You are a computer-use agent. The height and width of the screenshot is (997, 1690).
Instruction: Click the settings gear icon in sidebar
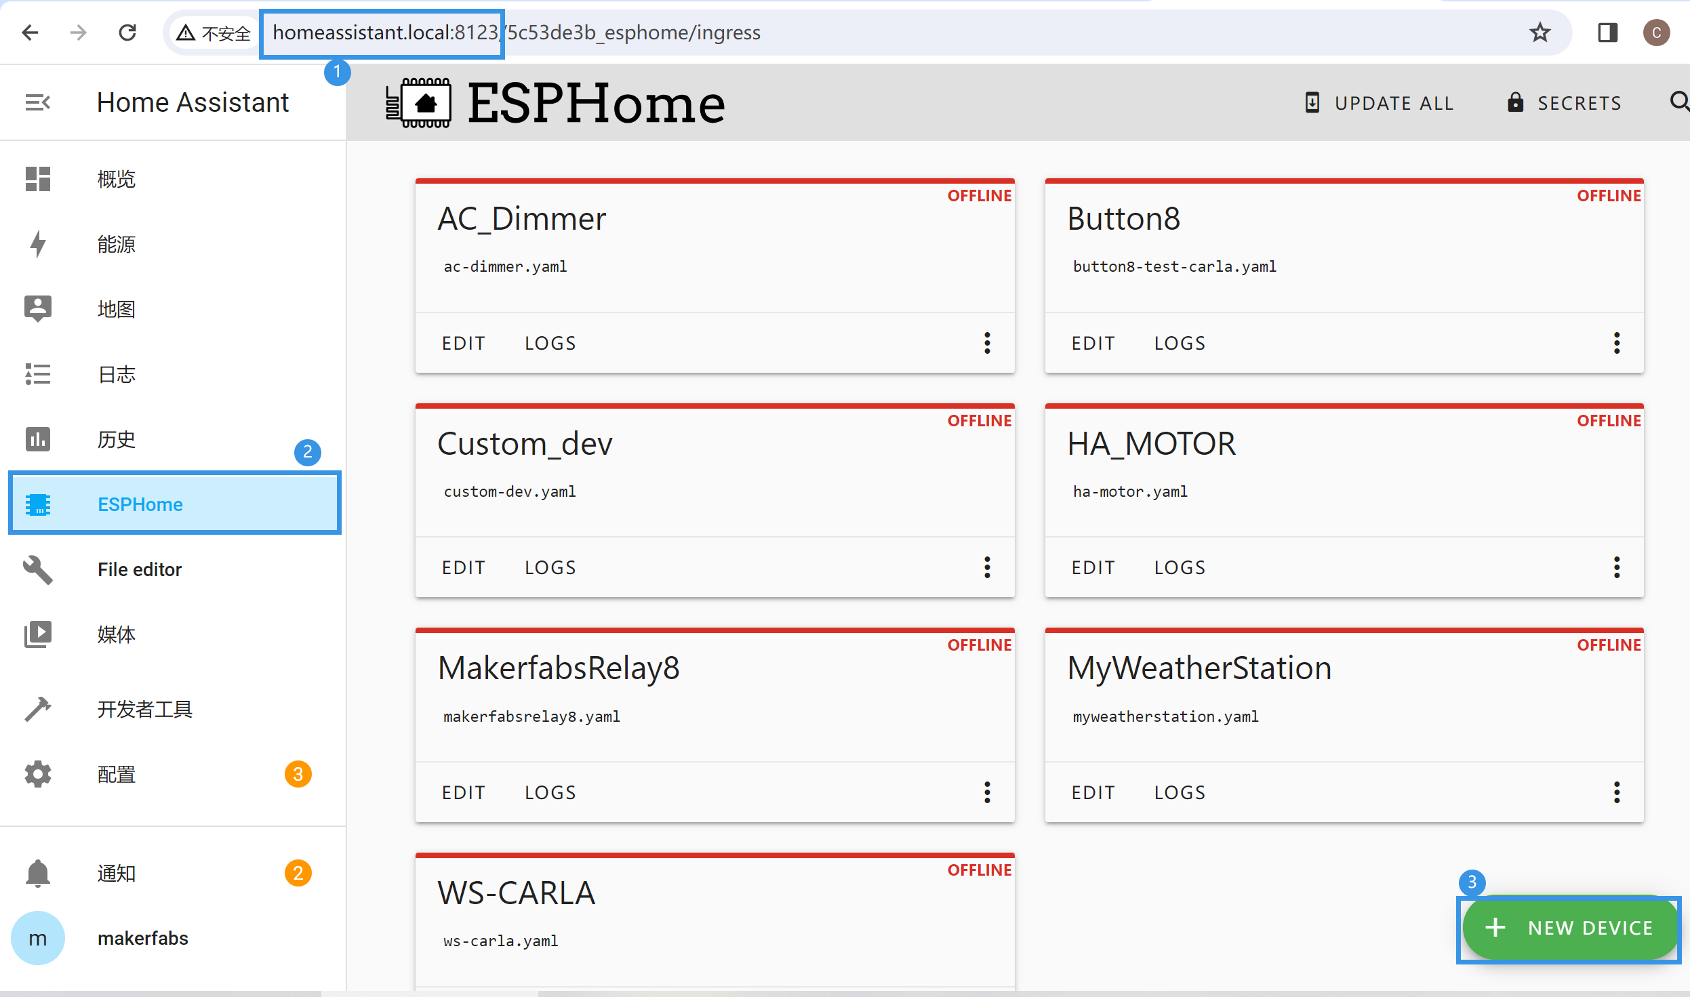tap(38, 774)
